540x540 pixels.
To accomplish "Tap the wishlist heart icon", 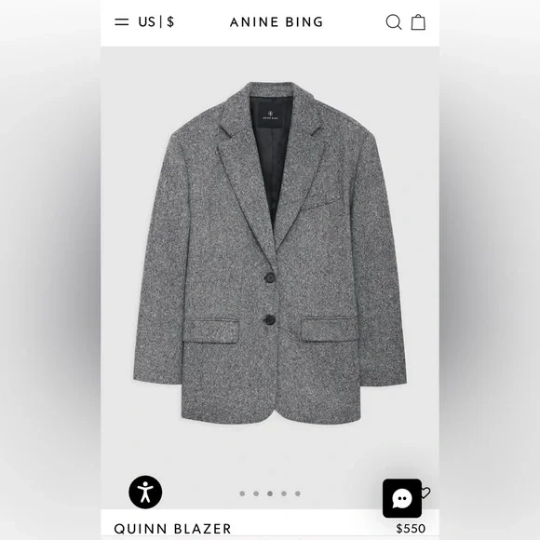I will (426, 493).
